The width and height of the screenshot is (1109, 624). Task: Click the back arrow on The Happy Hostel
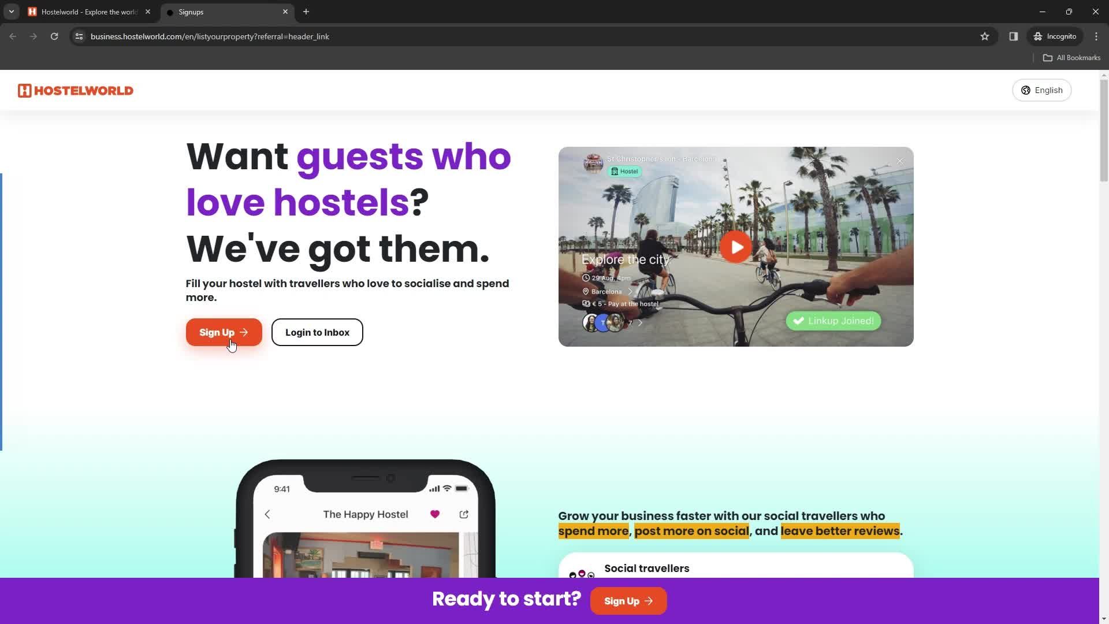click(267, 514)
